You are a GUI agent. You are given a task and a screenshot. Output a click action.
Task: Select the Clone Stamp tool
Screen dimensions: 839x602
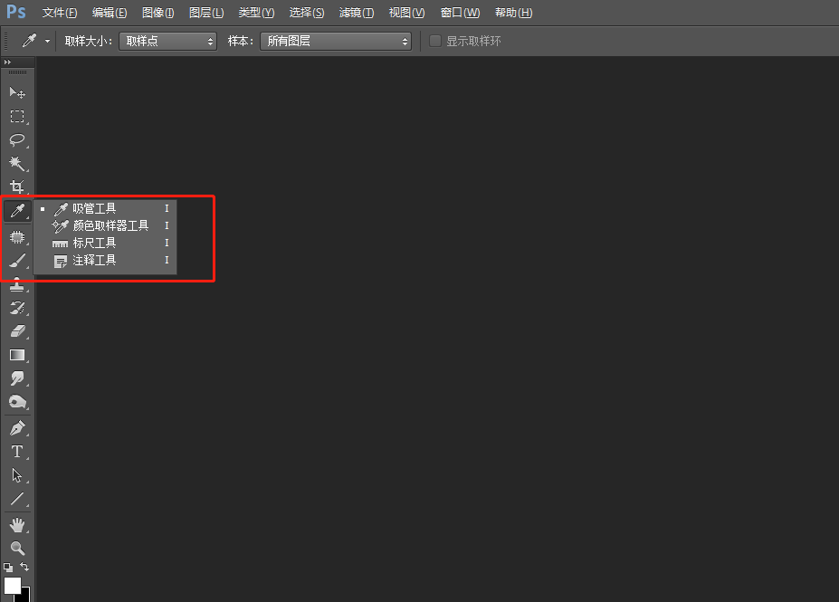coord(17,284)
